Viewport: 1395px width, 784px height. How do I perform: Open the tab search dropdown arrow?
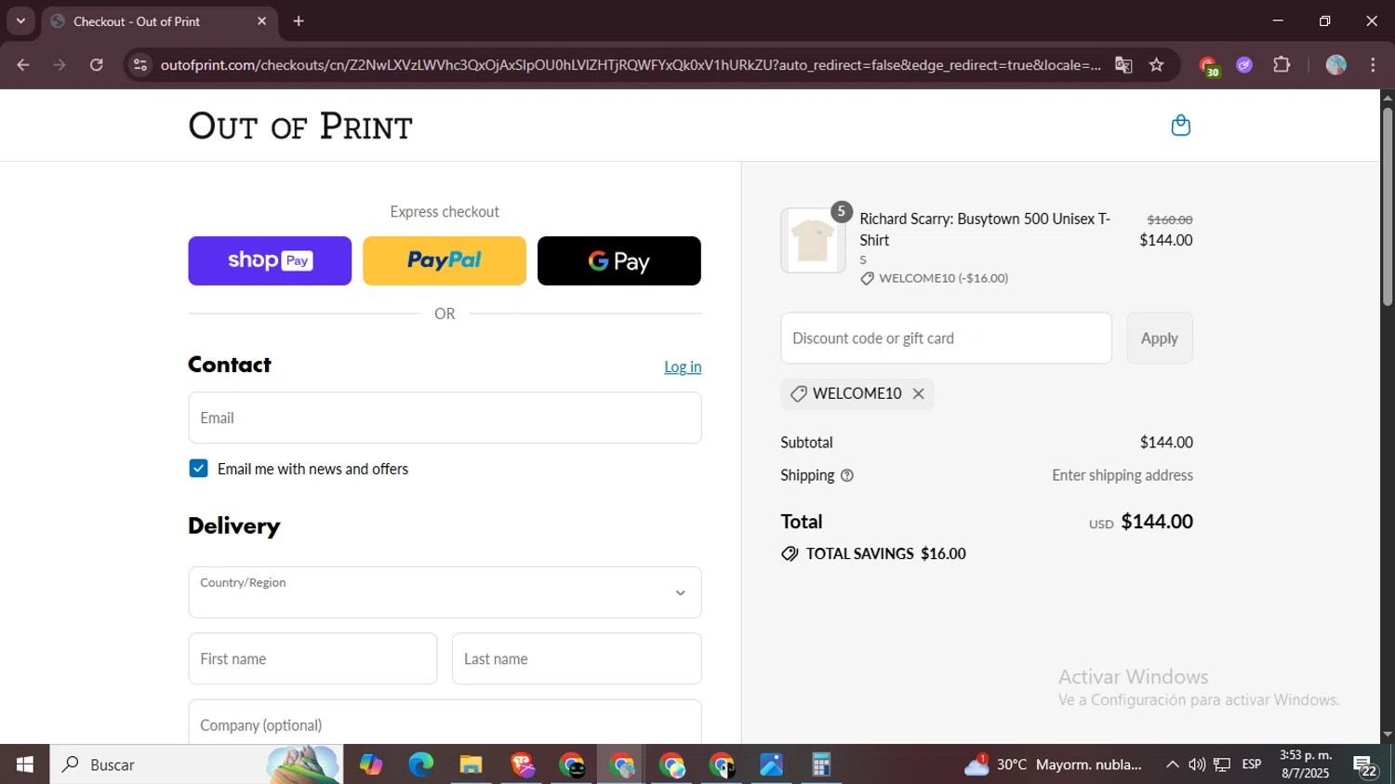click(x=20, y=20)
